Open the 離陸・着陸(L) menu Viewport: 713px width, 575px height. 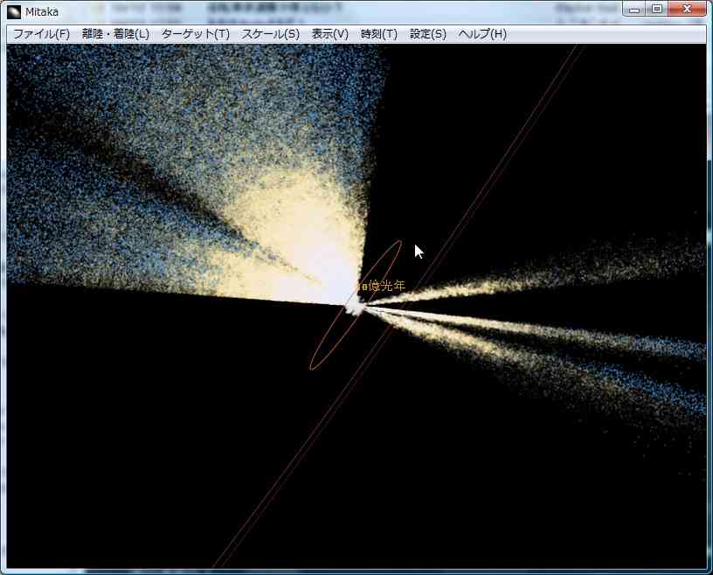(x=115, y=34)
